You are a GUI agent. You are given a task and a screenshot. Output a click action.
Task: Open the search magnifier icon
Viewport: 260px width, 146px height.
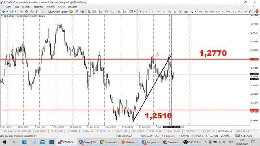tap(250, 11)
